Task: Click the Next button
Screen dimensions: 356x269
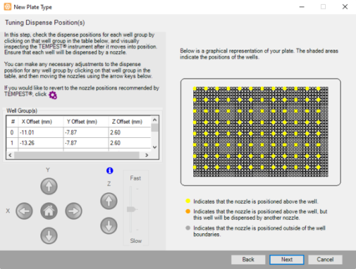Action: point(287,260)
